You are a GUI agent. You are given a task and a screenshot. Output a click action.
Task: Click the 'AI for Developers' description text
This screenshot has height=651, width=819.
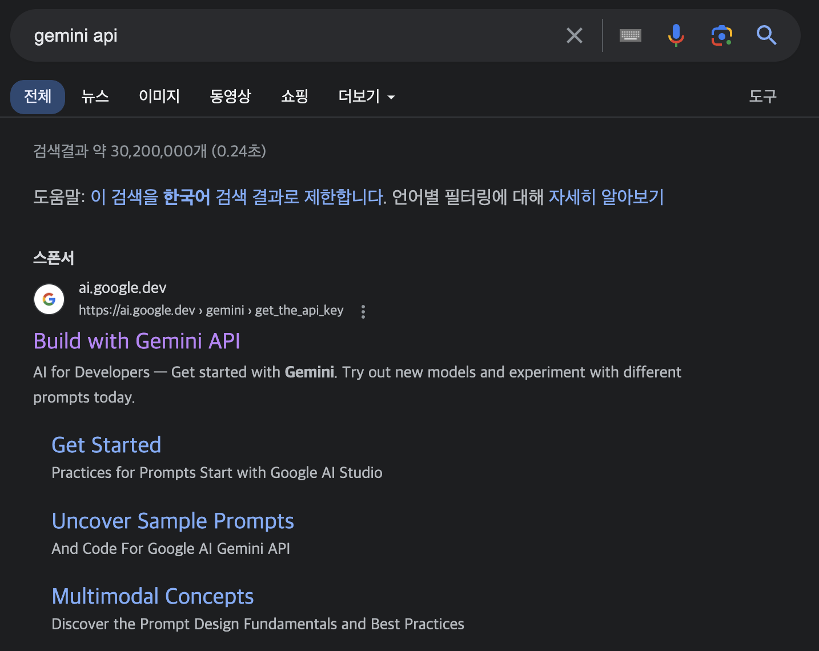tap(357, 385)
